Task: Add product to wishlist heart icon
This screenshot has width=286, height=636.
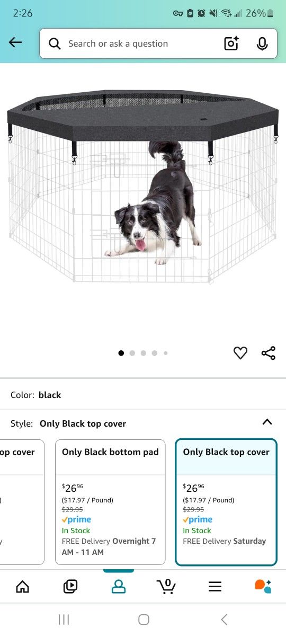Action: [x=240, y=353]
